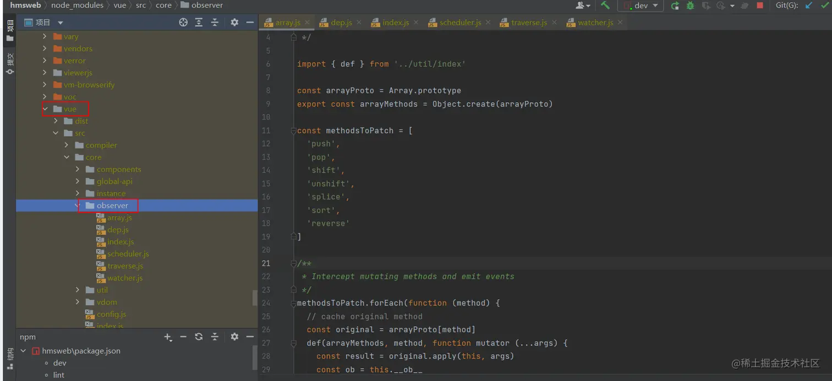Screen dimensions: 832x381
Task: Click the green bug debug icon
Action: 690,5
